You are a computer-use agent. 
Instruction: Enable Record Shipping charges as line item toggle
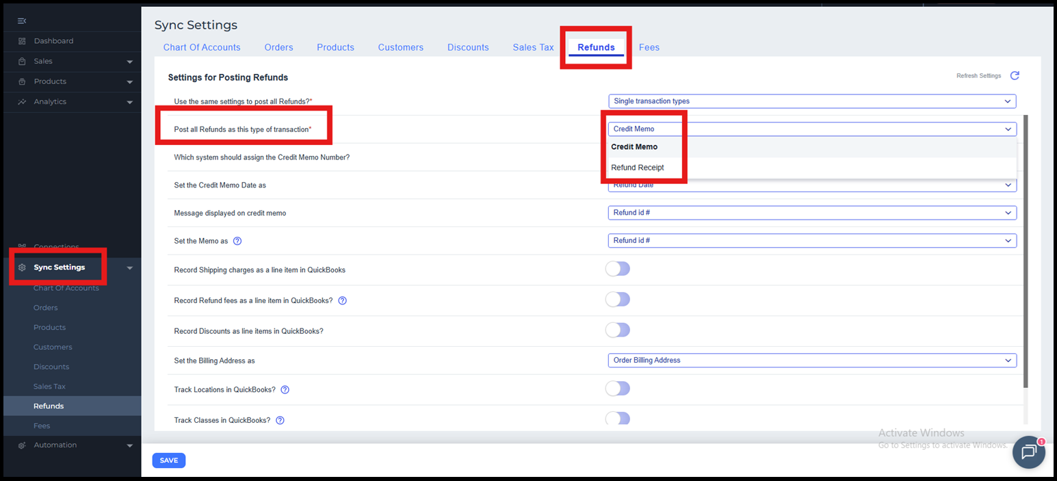pos(617,269)
